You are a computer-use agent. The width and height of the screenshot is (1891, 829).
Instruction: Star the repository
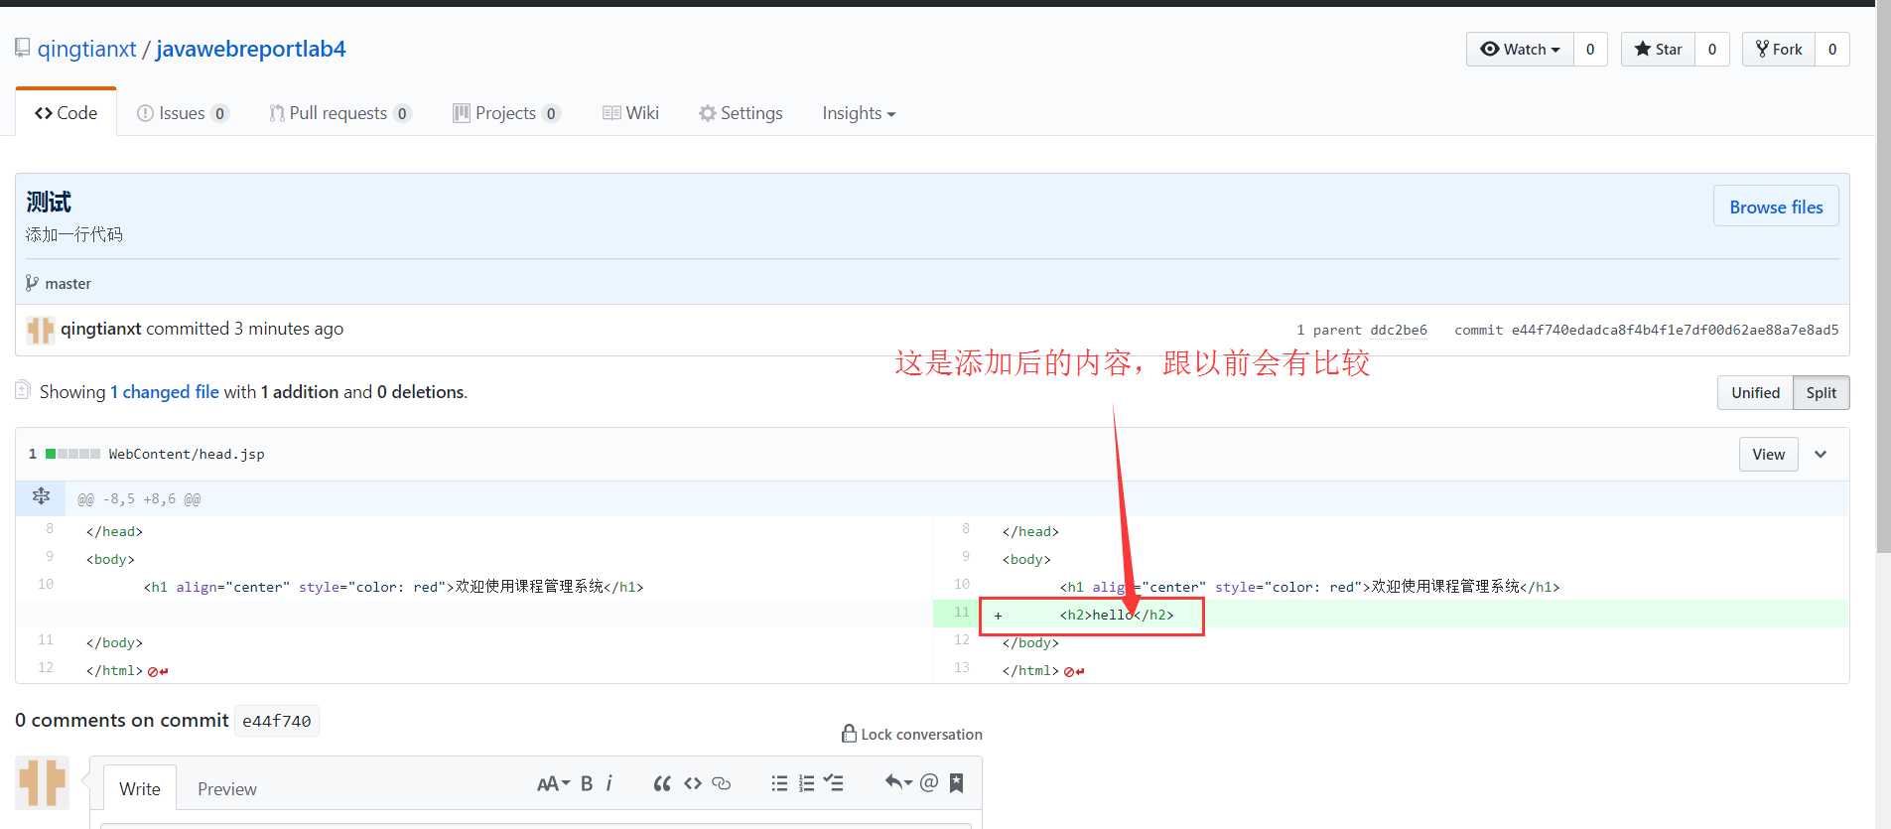pyautogui.click(x=1658, y=49)
